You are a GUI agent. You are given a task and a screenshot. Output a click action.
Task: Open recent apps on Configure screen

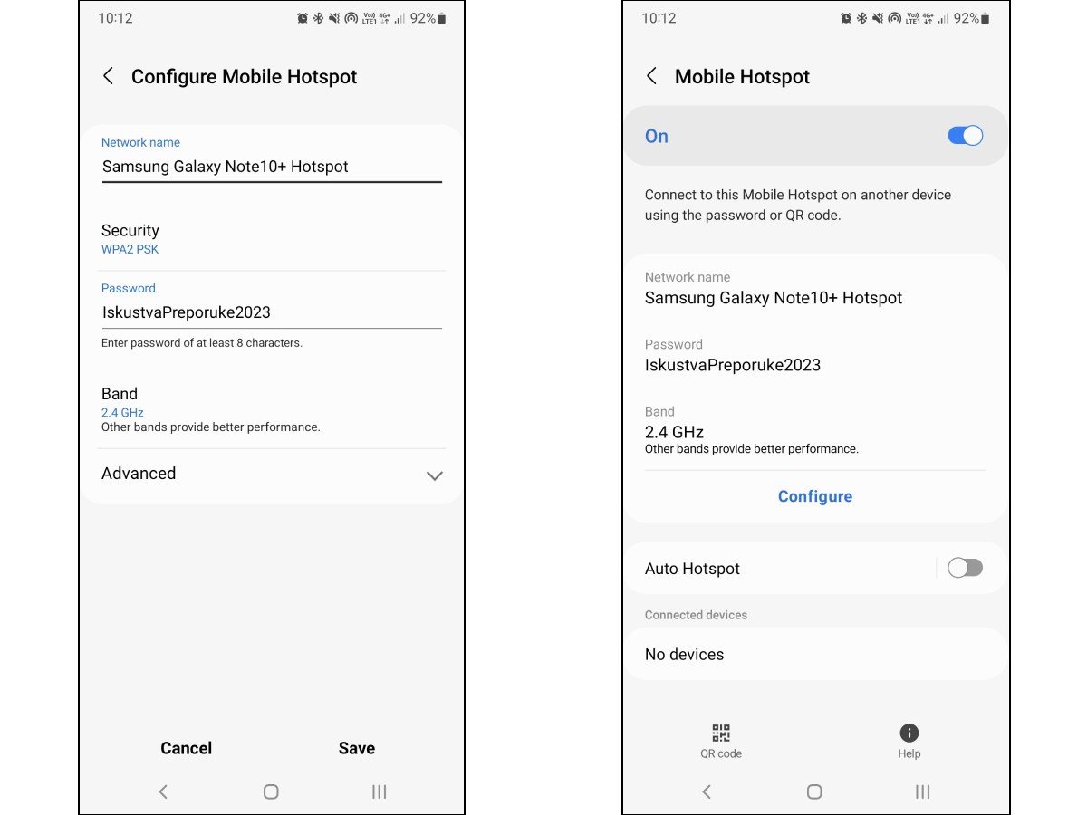click(380, 791)
